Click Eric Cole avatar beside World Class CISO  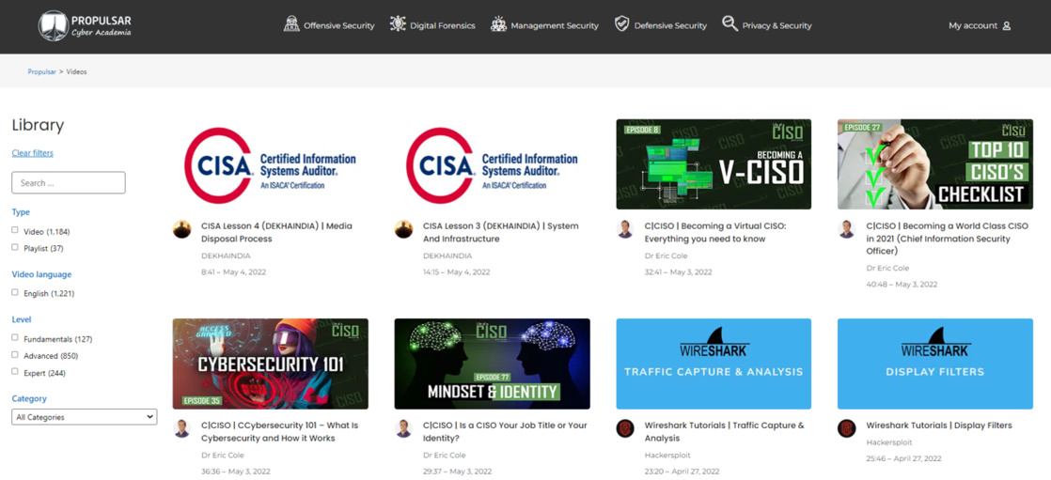pos(847,229)
